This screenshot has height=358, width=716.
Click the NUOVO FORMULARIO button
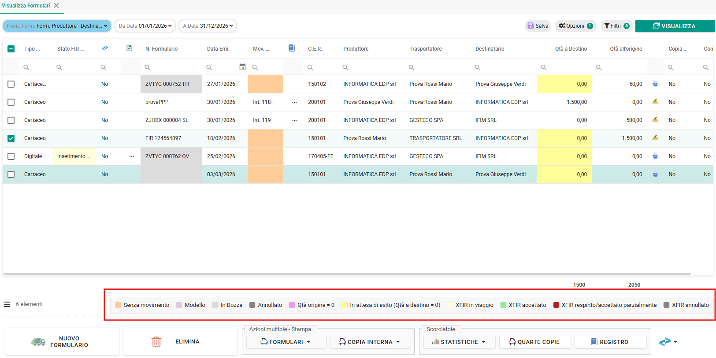[x=62, y=342]
